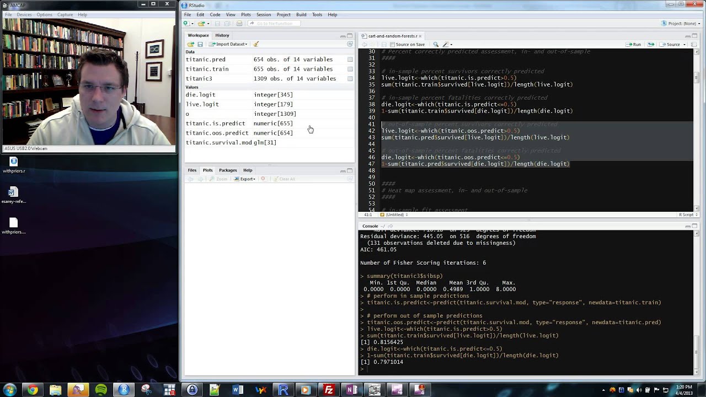706x397 pixels.
Task: Open Microsoft Word from the taskbar
Action: point(238,390)
